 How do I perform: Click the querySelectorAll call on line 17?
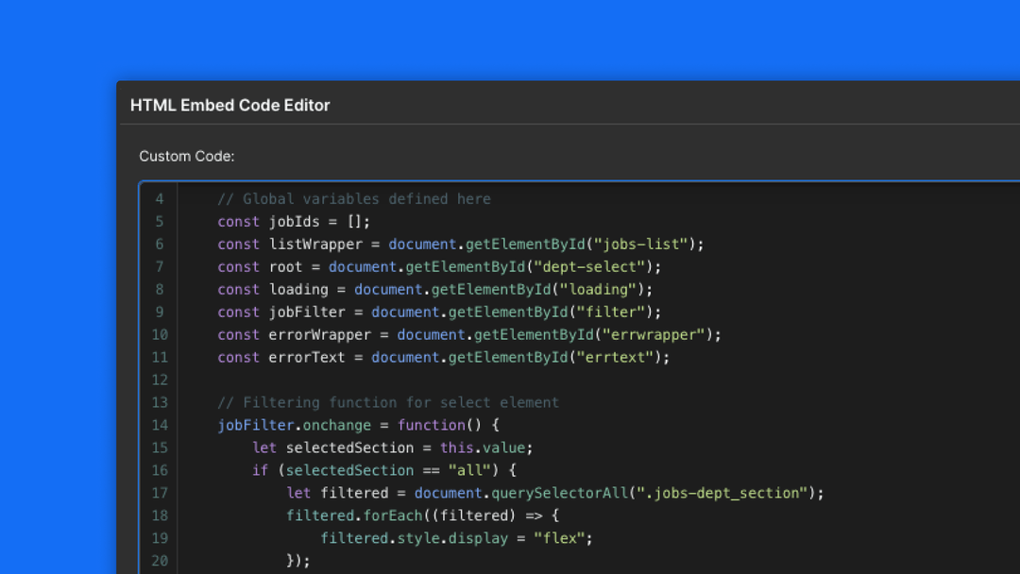pyautogui.click(x=562, y=493)
